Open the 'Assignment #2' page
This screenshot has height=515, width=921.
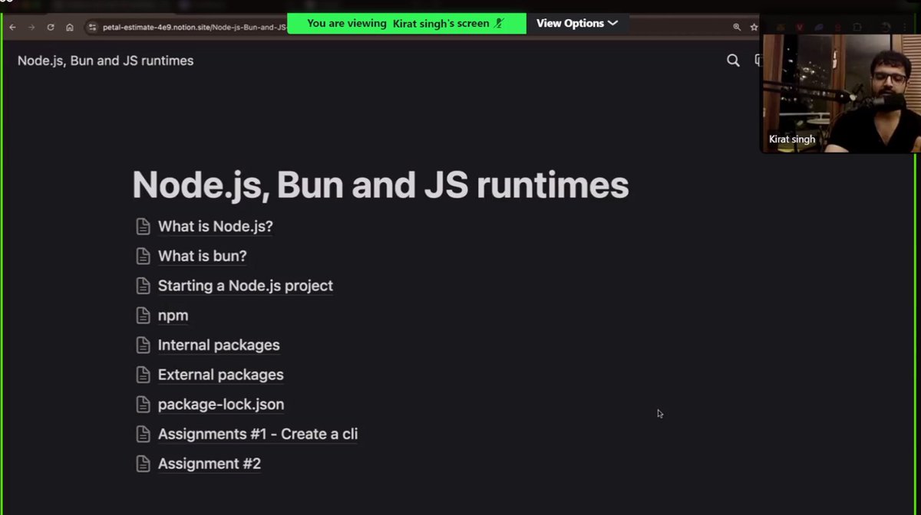coord(210,464)
